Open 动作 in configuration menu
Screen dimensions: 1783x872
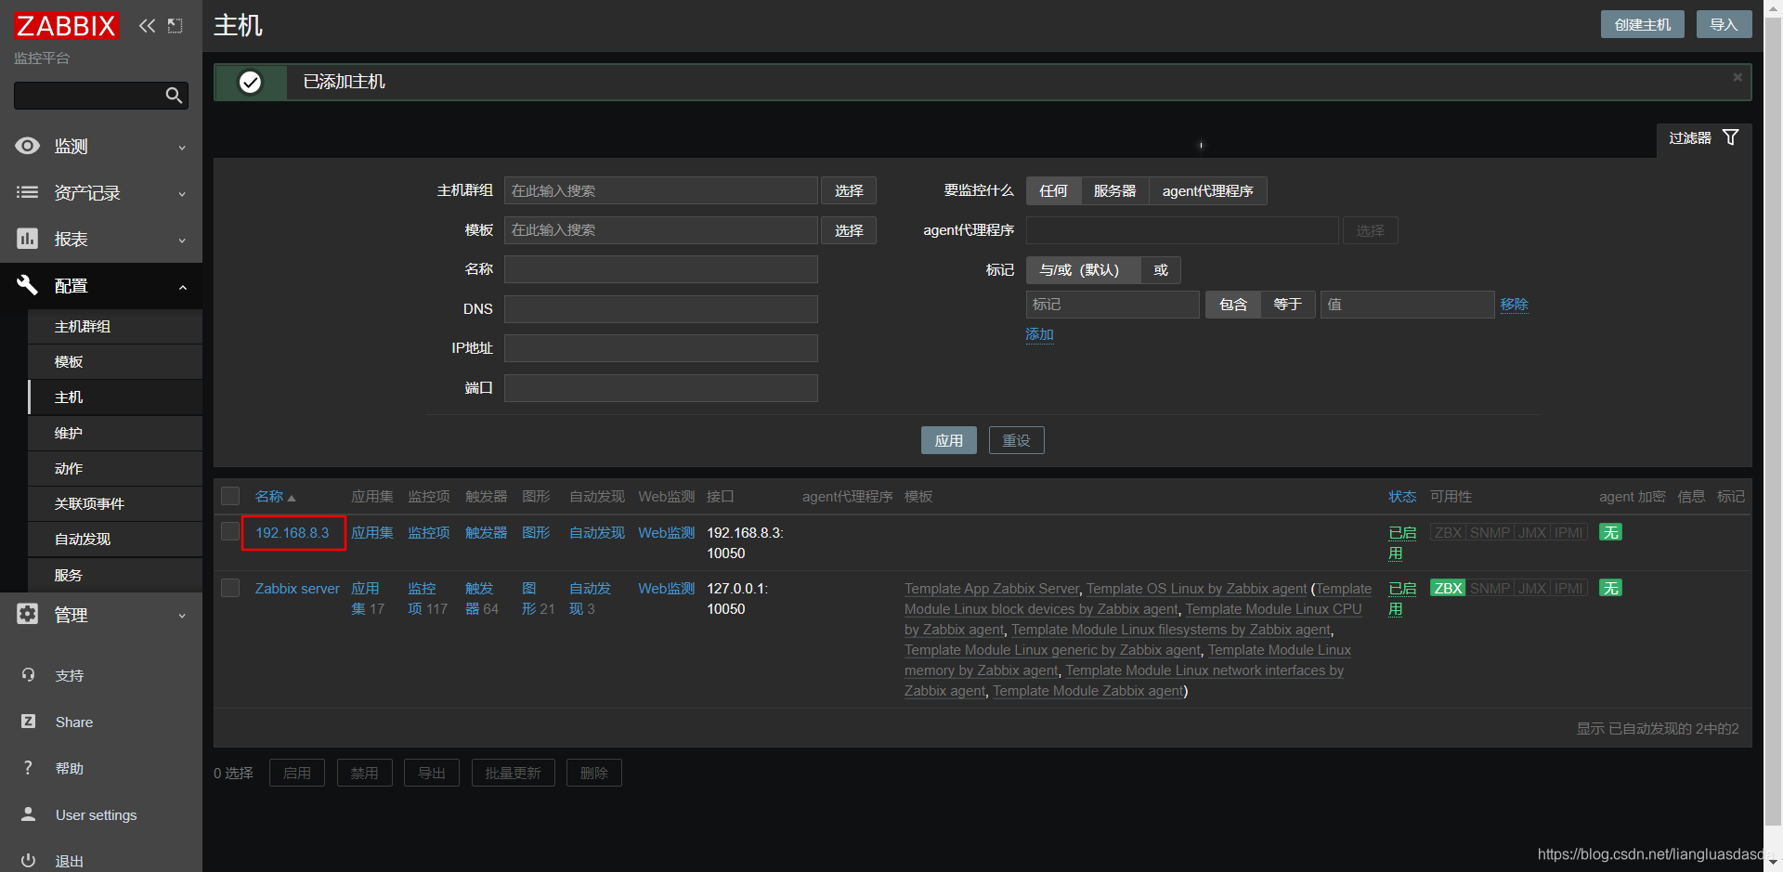(x=115, y=468)
